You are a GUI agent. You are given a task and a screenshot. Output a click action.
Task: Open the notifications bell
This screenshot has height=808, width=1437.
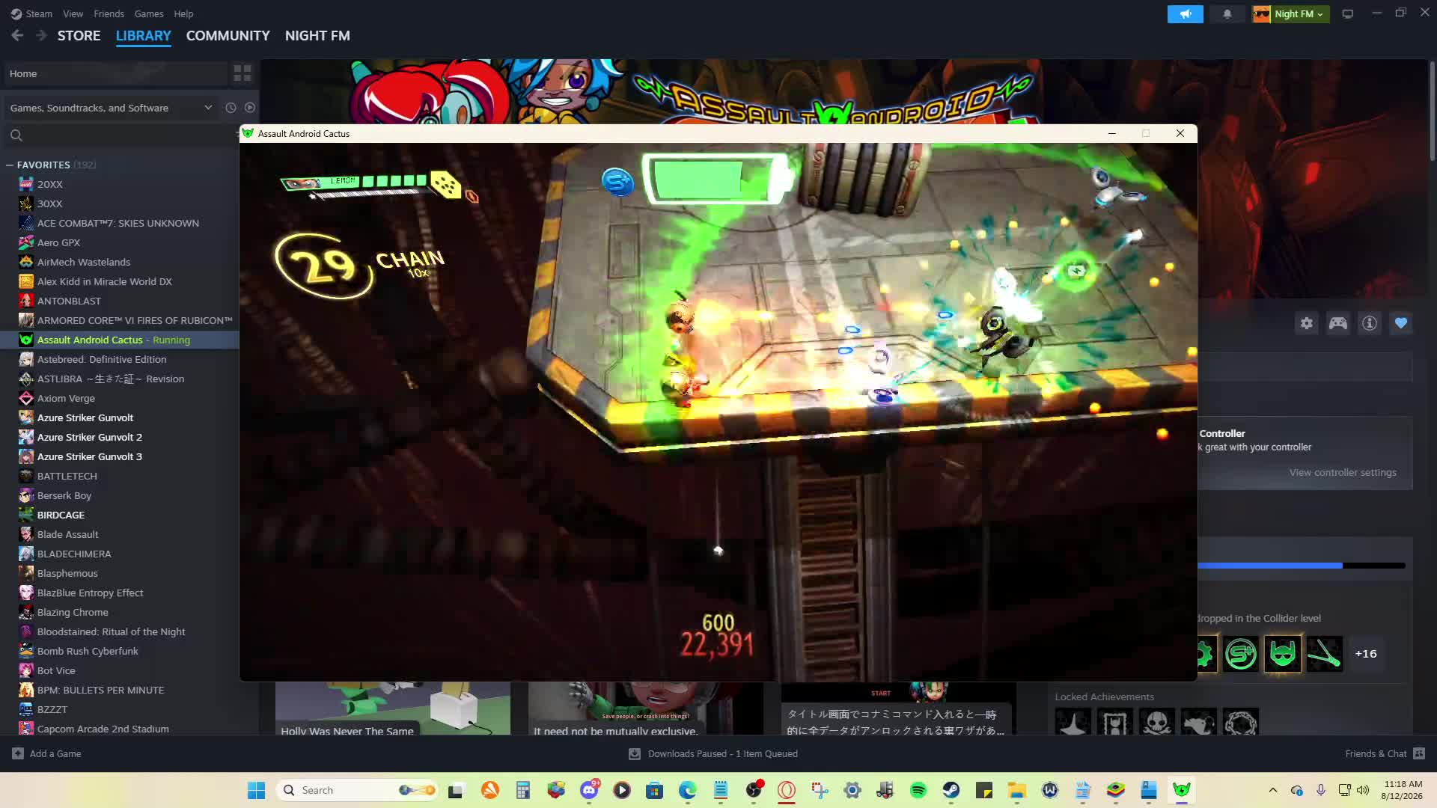coord(1227,14)
